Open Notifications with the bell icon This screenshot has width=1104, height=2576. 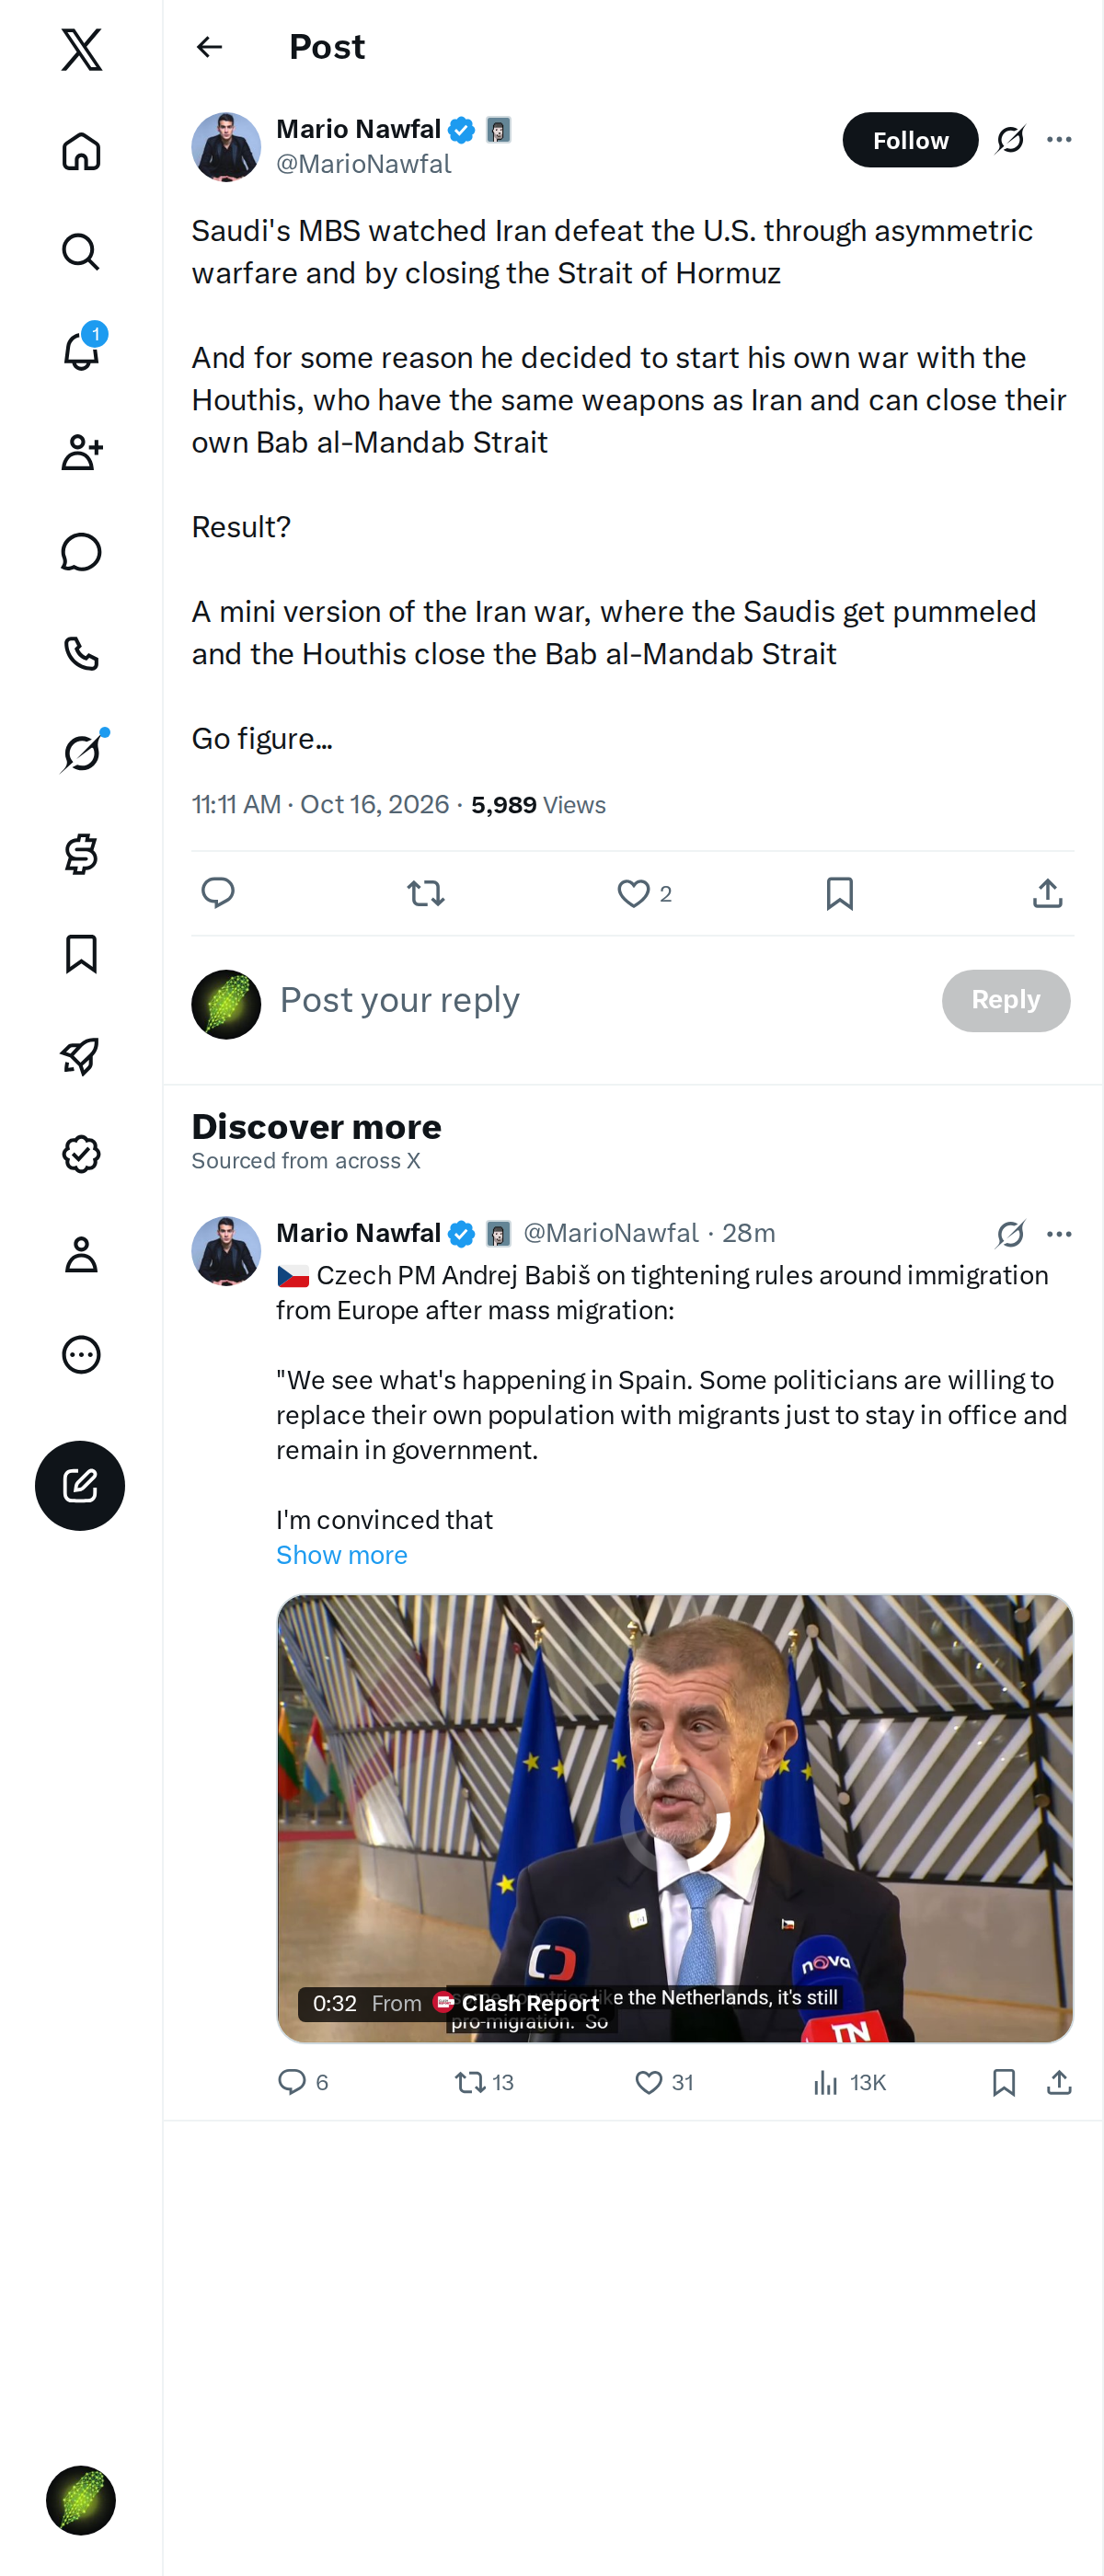tap(81, 351)
